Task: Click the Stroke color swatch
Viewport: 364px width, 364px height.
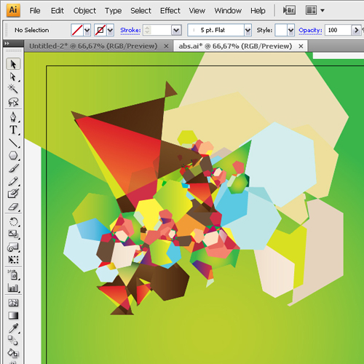Action: pos(100,31)
